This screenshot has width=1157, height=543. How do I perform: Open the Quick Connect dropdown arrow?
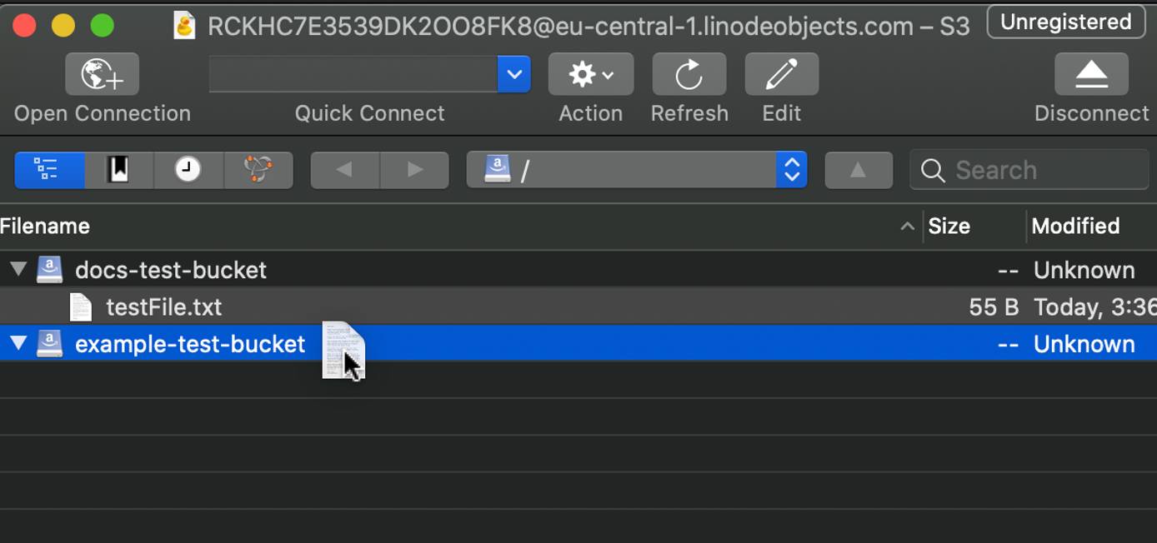(x=514, y=73)
